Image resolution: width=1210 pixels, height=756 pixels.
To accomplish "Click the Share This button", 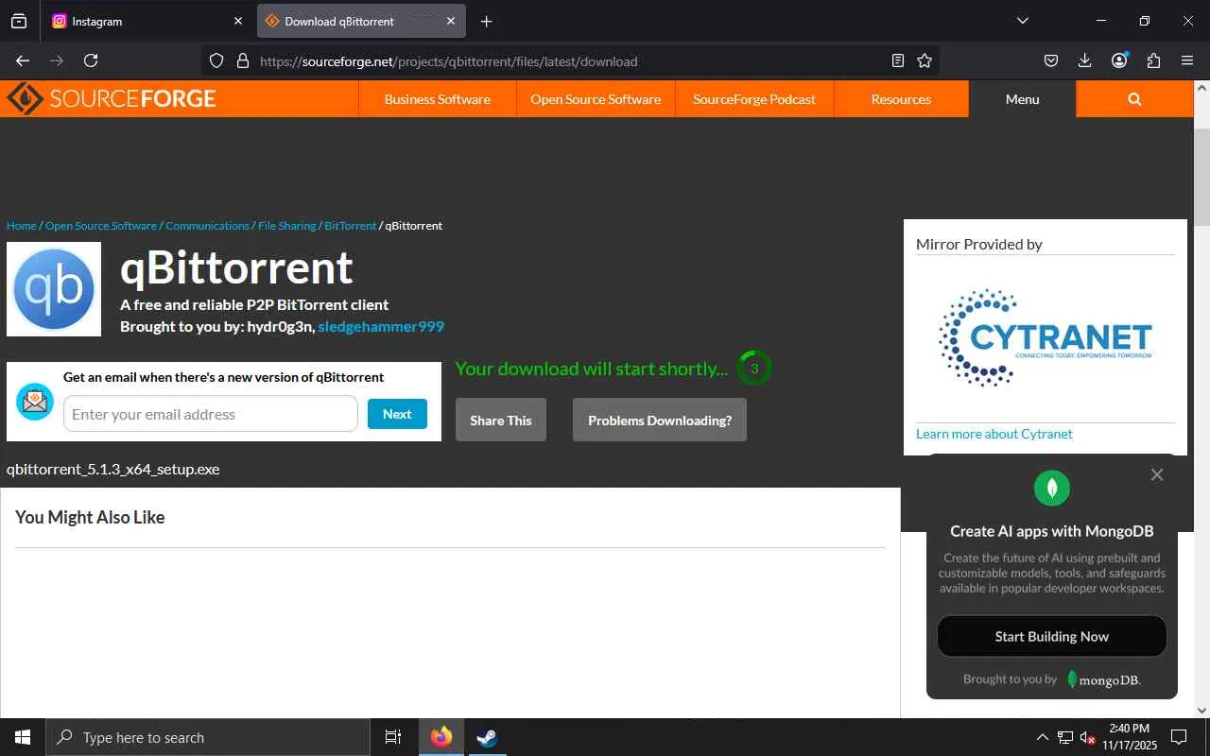I will click(x=501, y=420).
